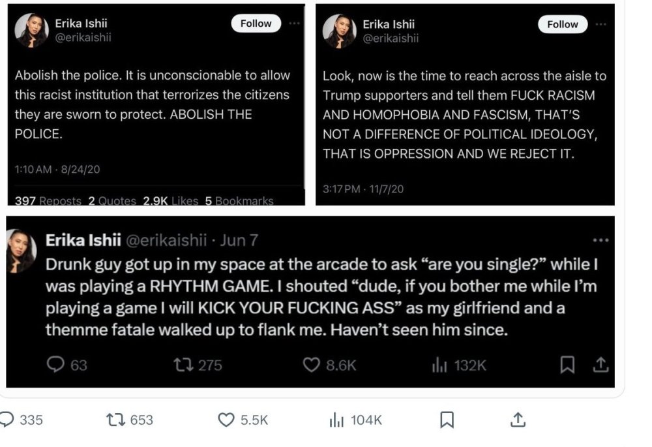Viewport: 652px width, 447px height.
Task: Like the outer post with 5.5K likes
Action: [226, 420]
